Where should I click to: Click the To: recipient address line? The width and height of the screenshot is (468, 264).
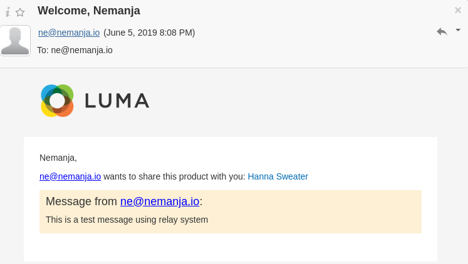[75, 50]
